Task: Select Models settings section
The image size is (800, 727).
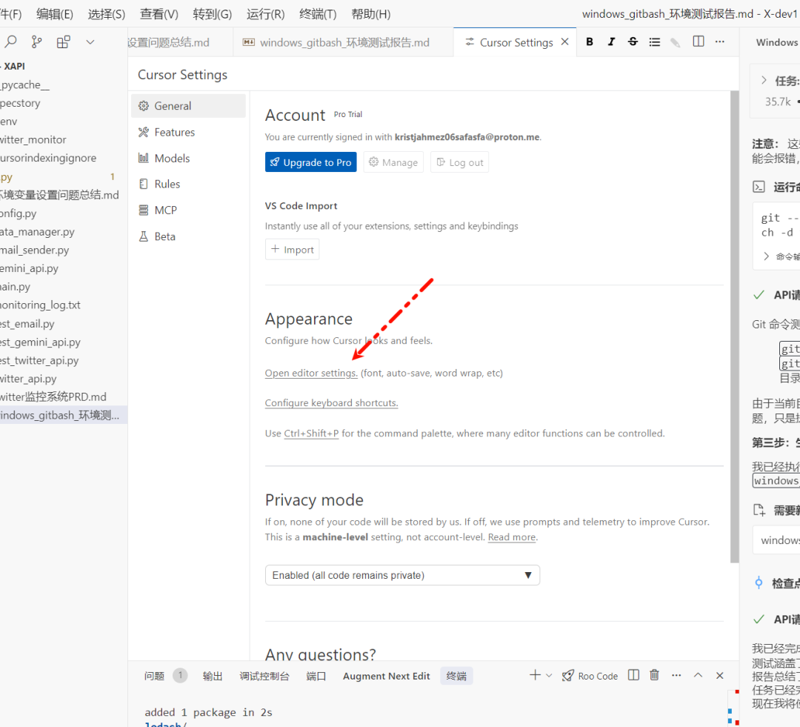Action: [188, 159]
